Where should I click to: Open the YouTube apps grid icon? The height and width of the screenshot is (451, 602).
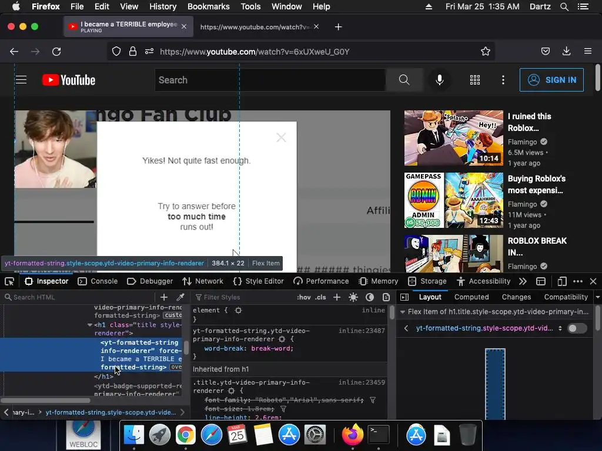pos(475,80)
